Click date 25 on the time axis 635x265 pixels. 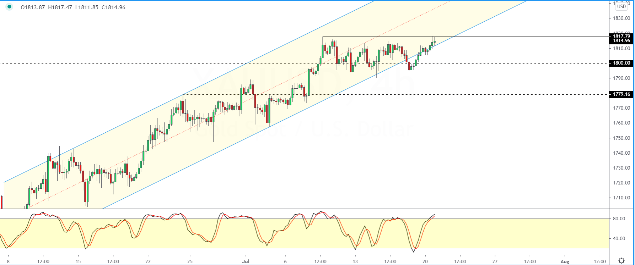tap(190, 261)
